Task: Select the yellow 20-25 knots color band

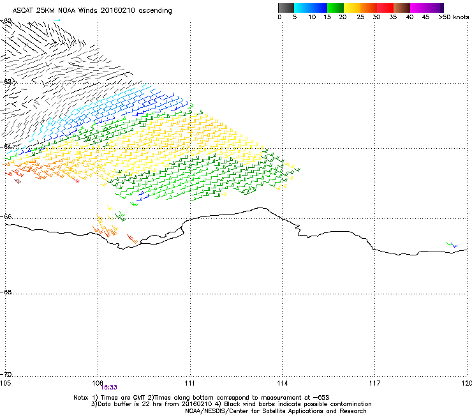Action: (352, 8)
